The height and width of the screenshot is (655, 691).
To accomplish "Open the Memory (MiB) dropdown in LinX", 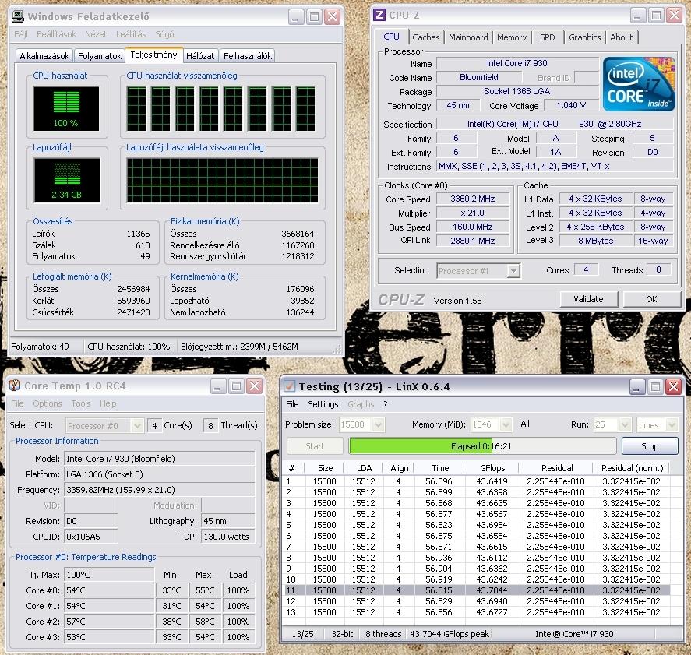I will click(x=506, y=424).
